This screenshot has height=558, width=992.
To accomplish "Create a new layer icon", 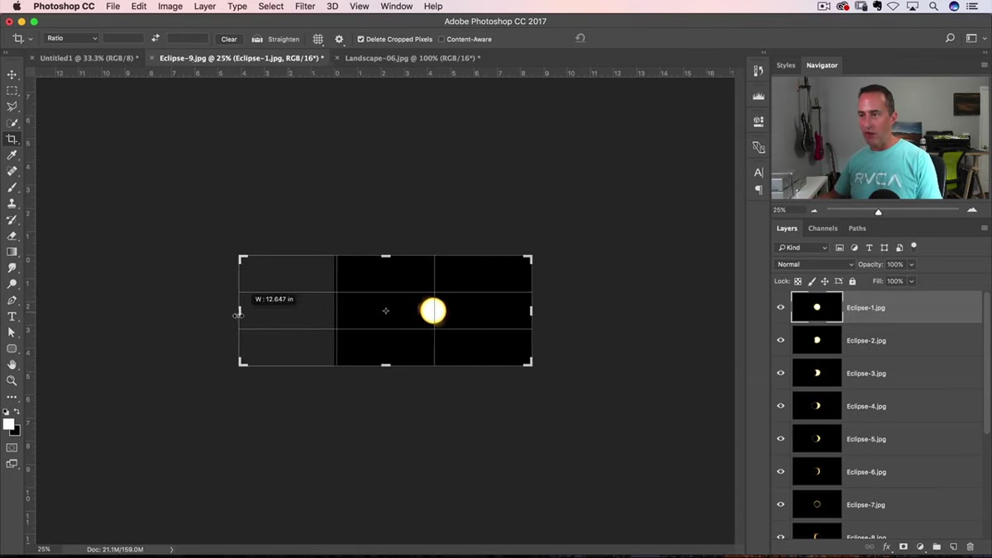I will (x=953, y=546).
